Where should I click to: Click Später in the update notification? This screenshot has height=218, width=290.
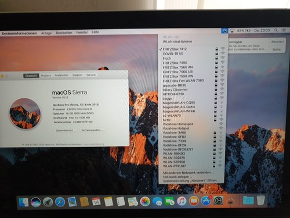(277, 49)
